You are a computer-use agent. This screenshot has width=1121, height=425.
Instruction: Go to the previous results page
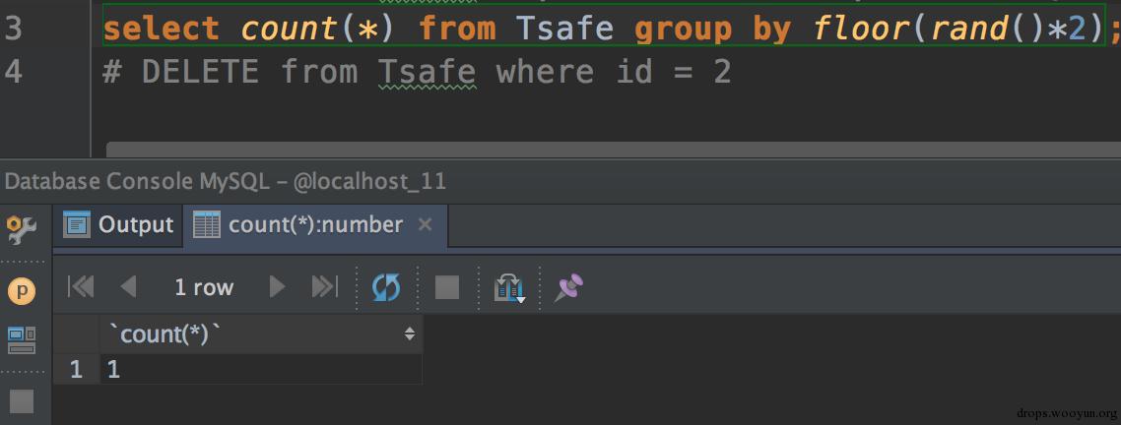pos(129,287)
